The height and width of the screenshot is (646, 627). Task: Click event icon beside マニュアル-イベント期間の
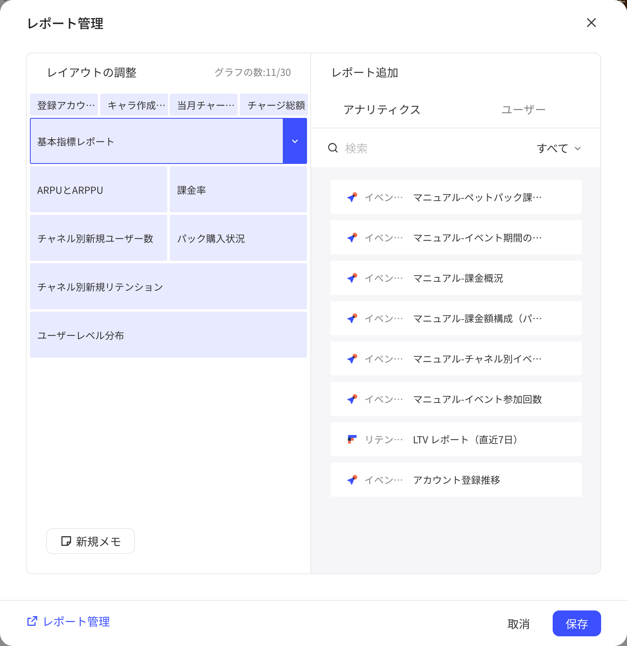[x=352, y=238]
